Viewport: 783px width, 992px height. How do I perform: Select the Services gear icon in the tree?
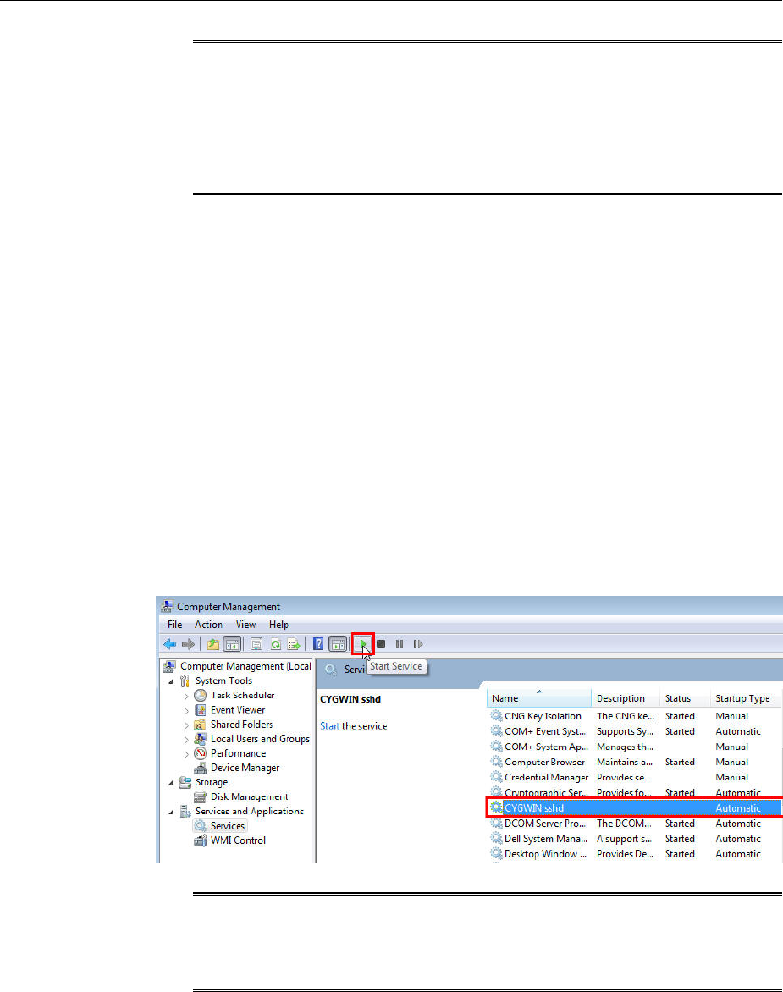(x=201, y=825)
